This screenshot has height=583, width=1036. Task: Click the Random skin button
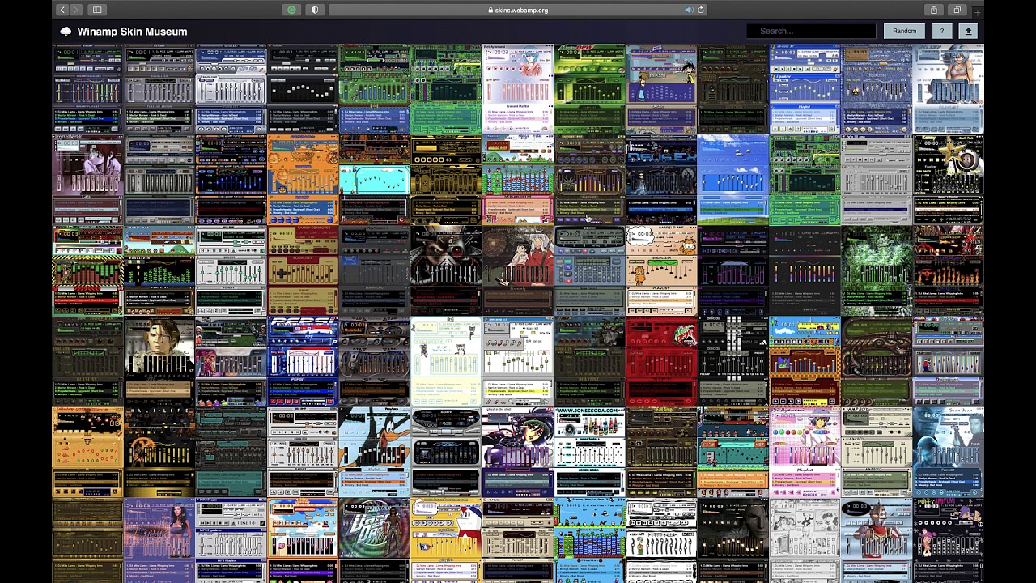click(905, 31)
